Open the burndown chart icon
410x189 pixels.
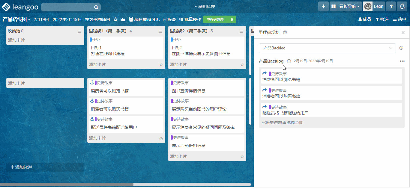(123, 19)
